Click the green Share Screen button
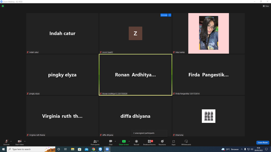Image resolution: width=271 pixels, height=152 pixels. 124,142
